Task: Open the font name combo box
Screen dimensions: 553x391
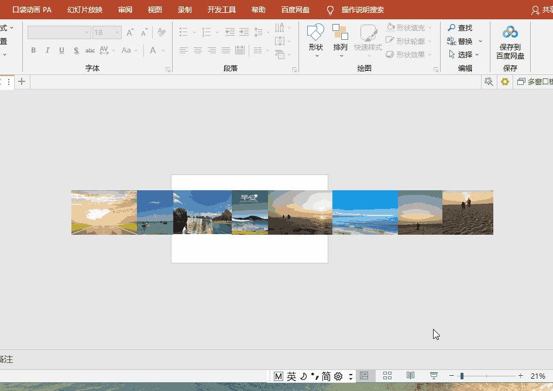Action: (59, 32)
